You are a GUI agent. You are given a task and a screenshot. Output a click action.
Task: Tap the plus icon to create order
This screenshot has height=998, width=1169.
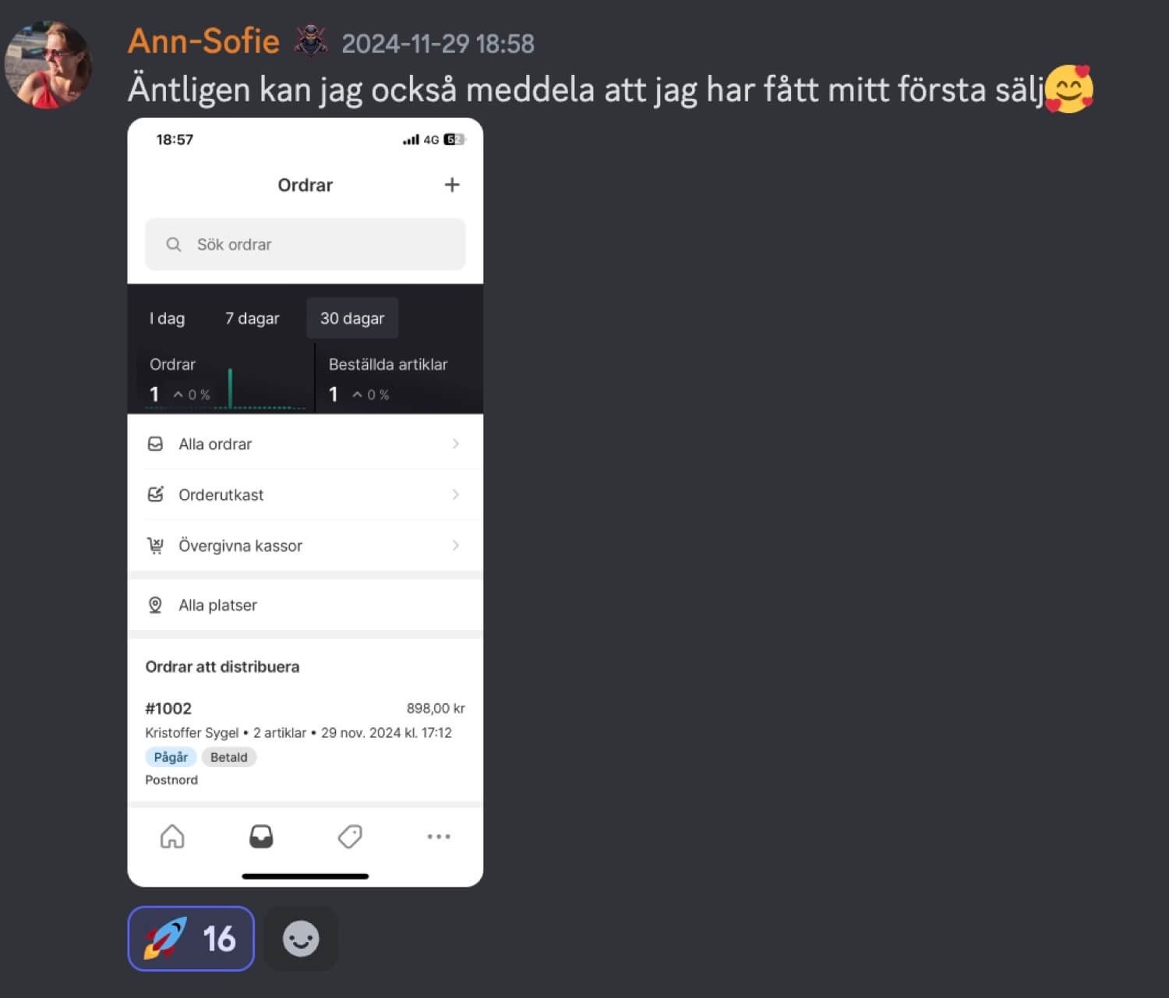click(452, 185)
